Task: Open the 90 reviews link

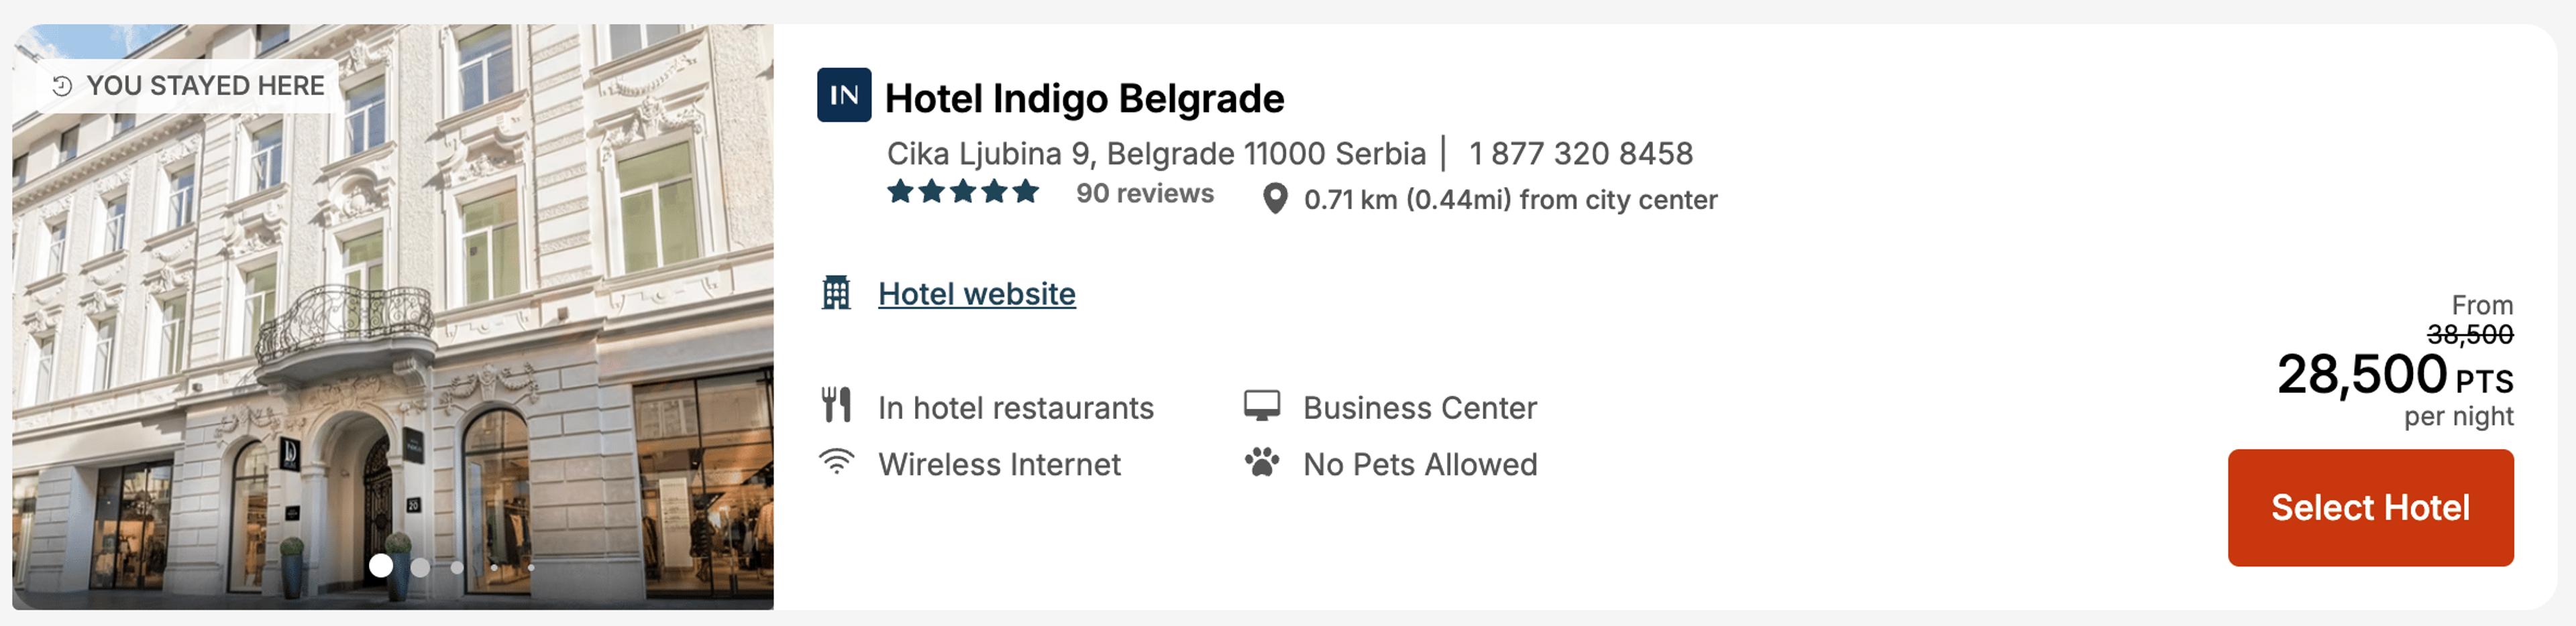Action: coord(1144,194)
